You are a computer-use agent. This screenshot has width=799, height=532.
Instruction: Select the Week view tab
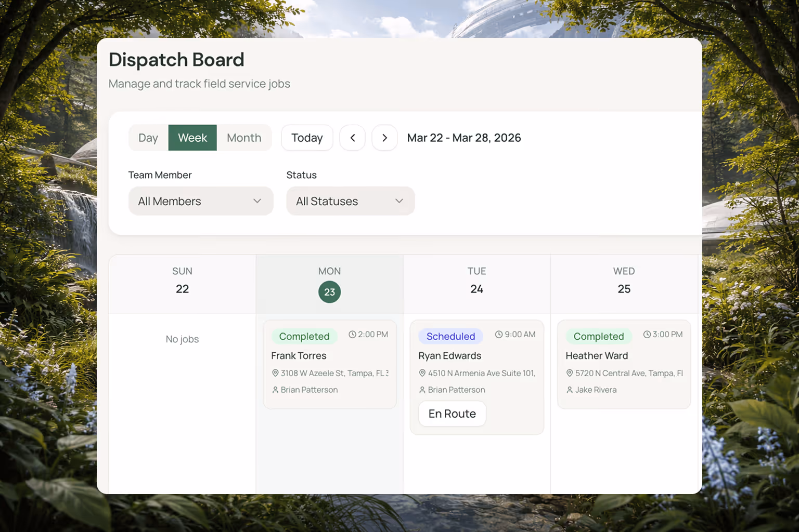192,138
